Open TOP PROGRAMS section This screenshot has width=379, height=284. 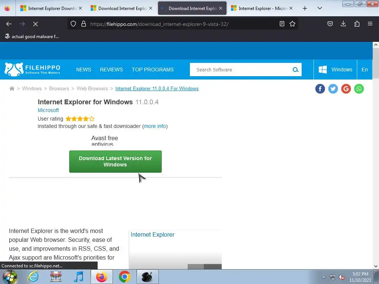click(153, 70)
